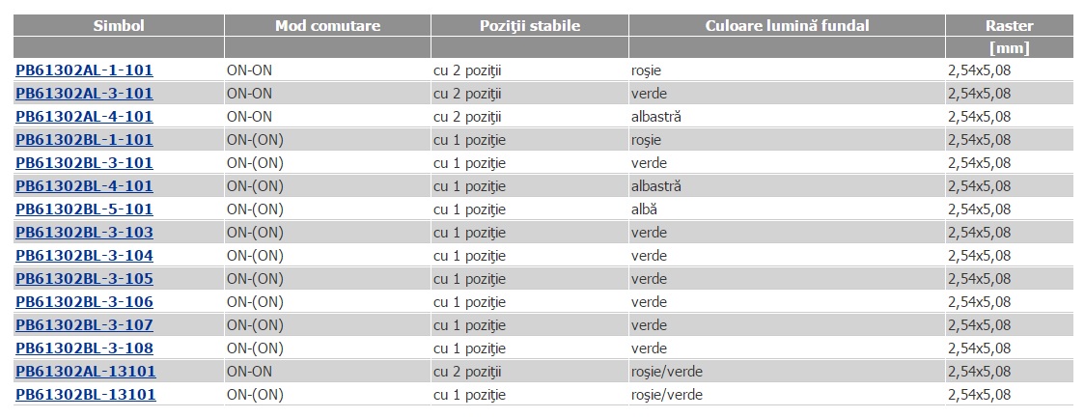Open the PB61302BL-4-101 product link

(x=84, y=186)
